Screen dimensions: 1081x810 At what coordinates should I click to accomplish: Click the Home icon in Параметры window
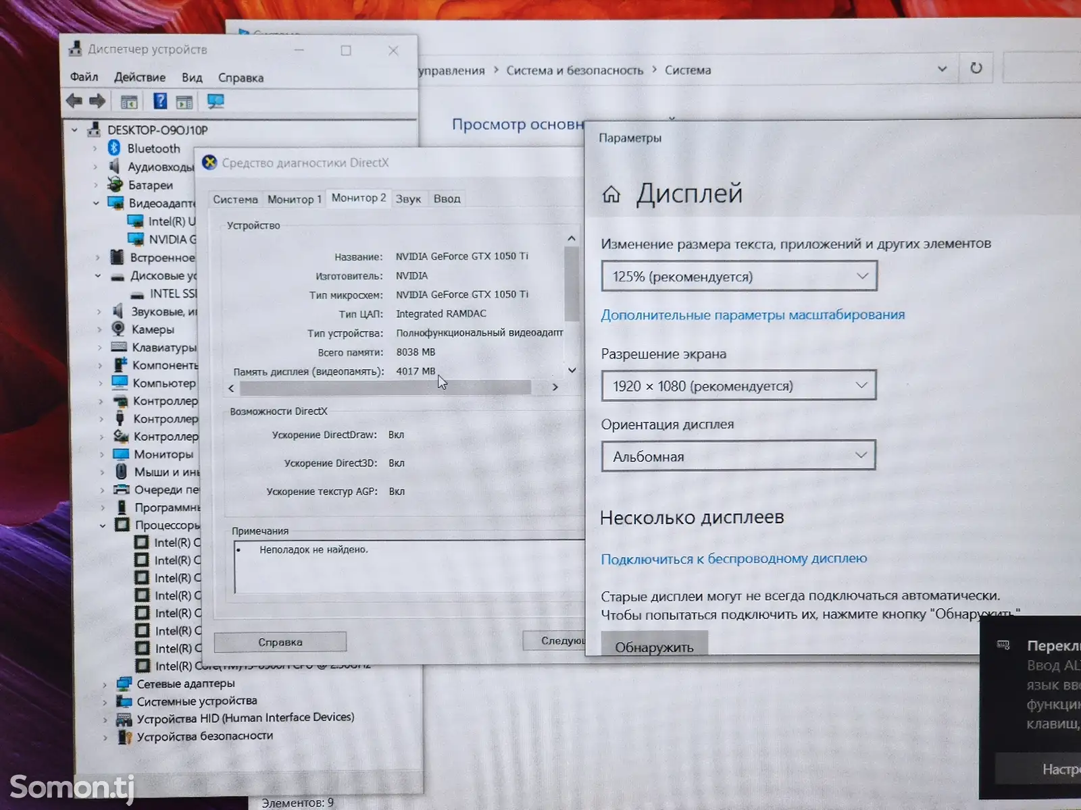(x=611, y=195)
